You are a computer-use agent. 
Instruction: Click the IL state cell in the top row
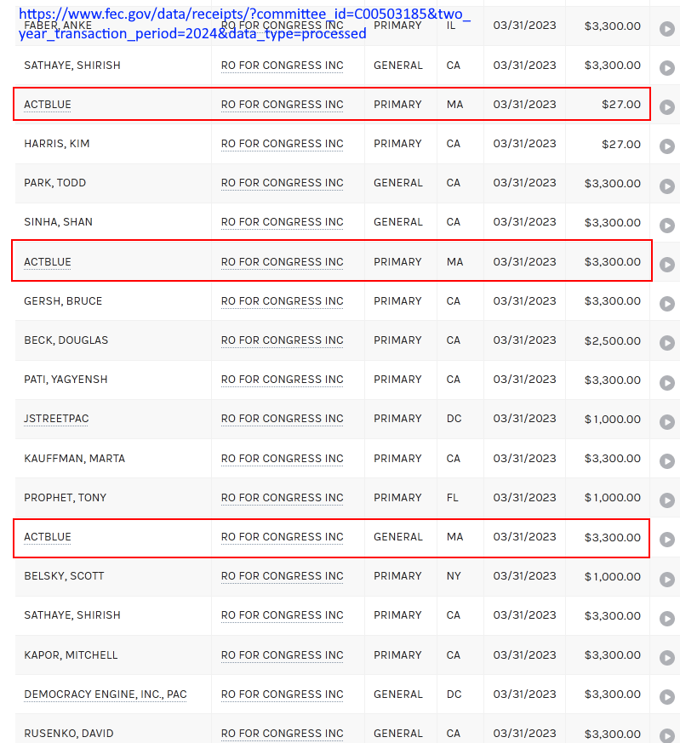(451, 26)
